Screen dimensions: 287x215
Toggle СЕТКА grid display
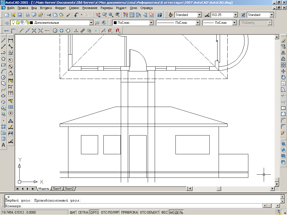83,212
